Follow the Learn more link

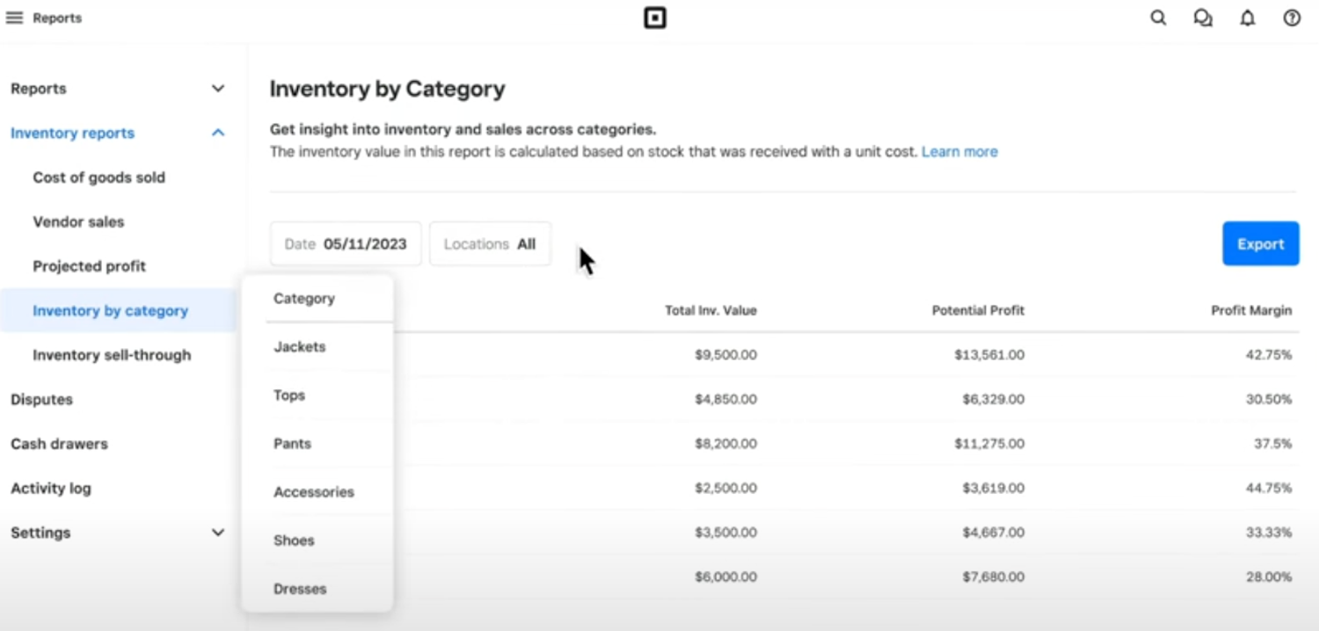pyautogui.click(x=959, y=152)
